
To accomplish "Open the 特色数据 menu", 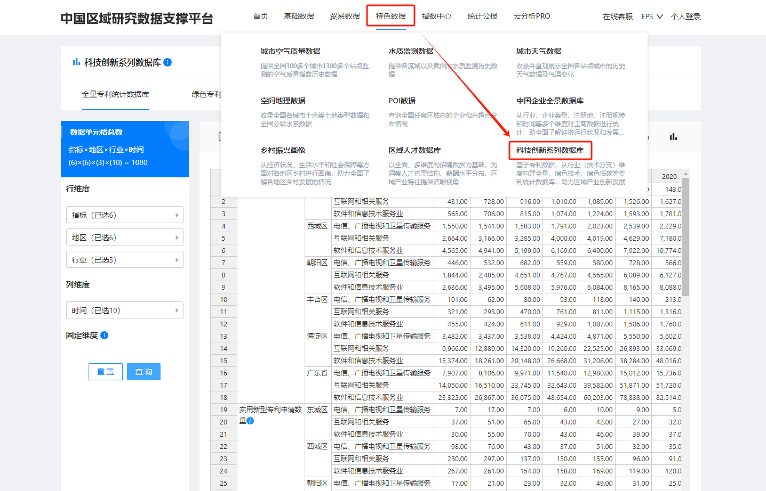I will [391, 16].
